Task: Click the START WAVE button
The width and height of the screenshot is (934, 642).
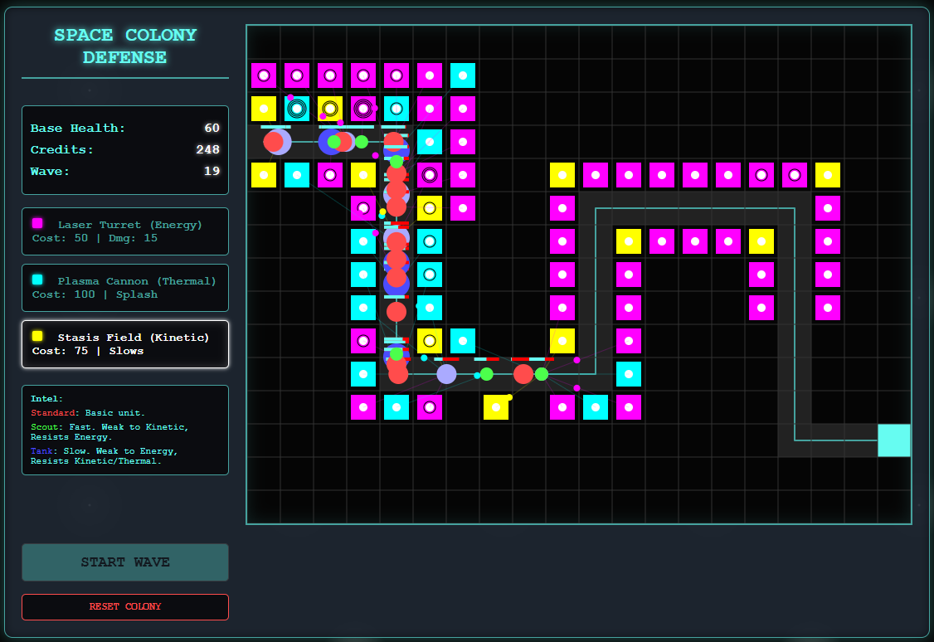Action: [x=125, y=562]
